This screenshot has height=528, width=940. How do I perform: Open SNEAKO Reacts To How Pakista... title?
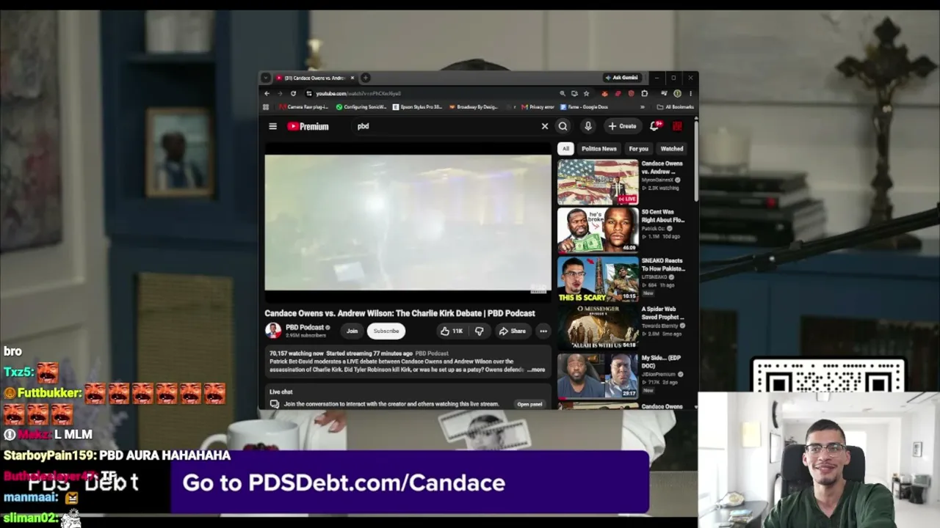pyautogui.click(x=662, y=265)
